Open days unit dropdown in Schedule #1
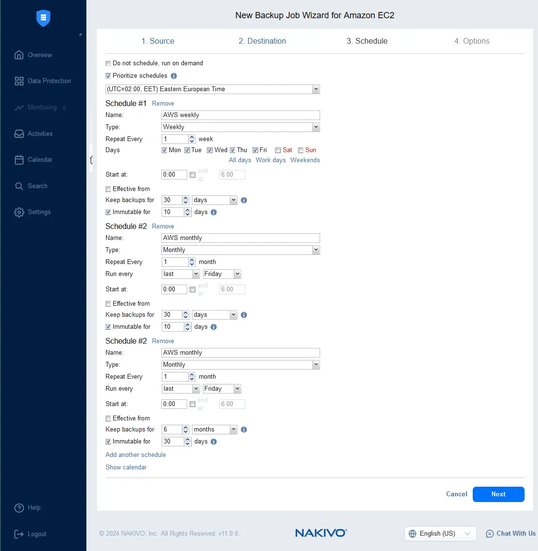538x551 pixels. click(x=215, y=200)
